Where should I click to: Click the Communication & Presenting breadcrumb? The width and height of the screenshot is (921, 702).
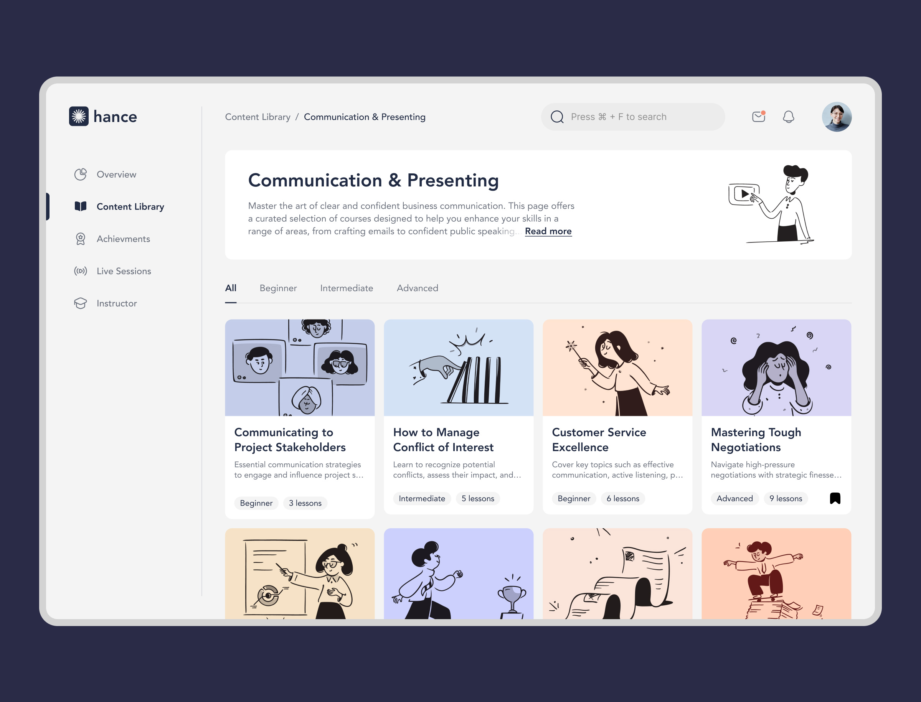[x=364, y=117]
